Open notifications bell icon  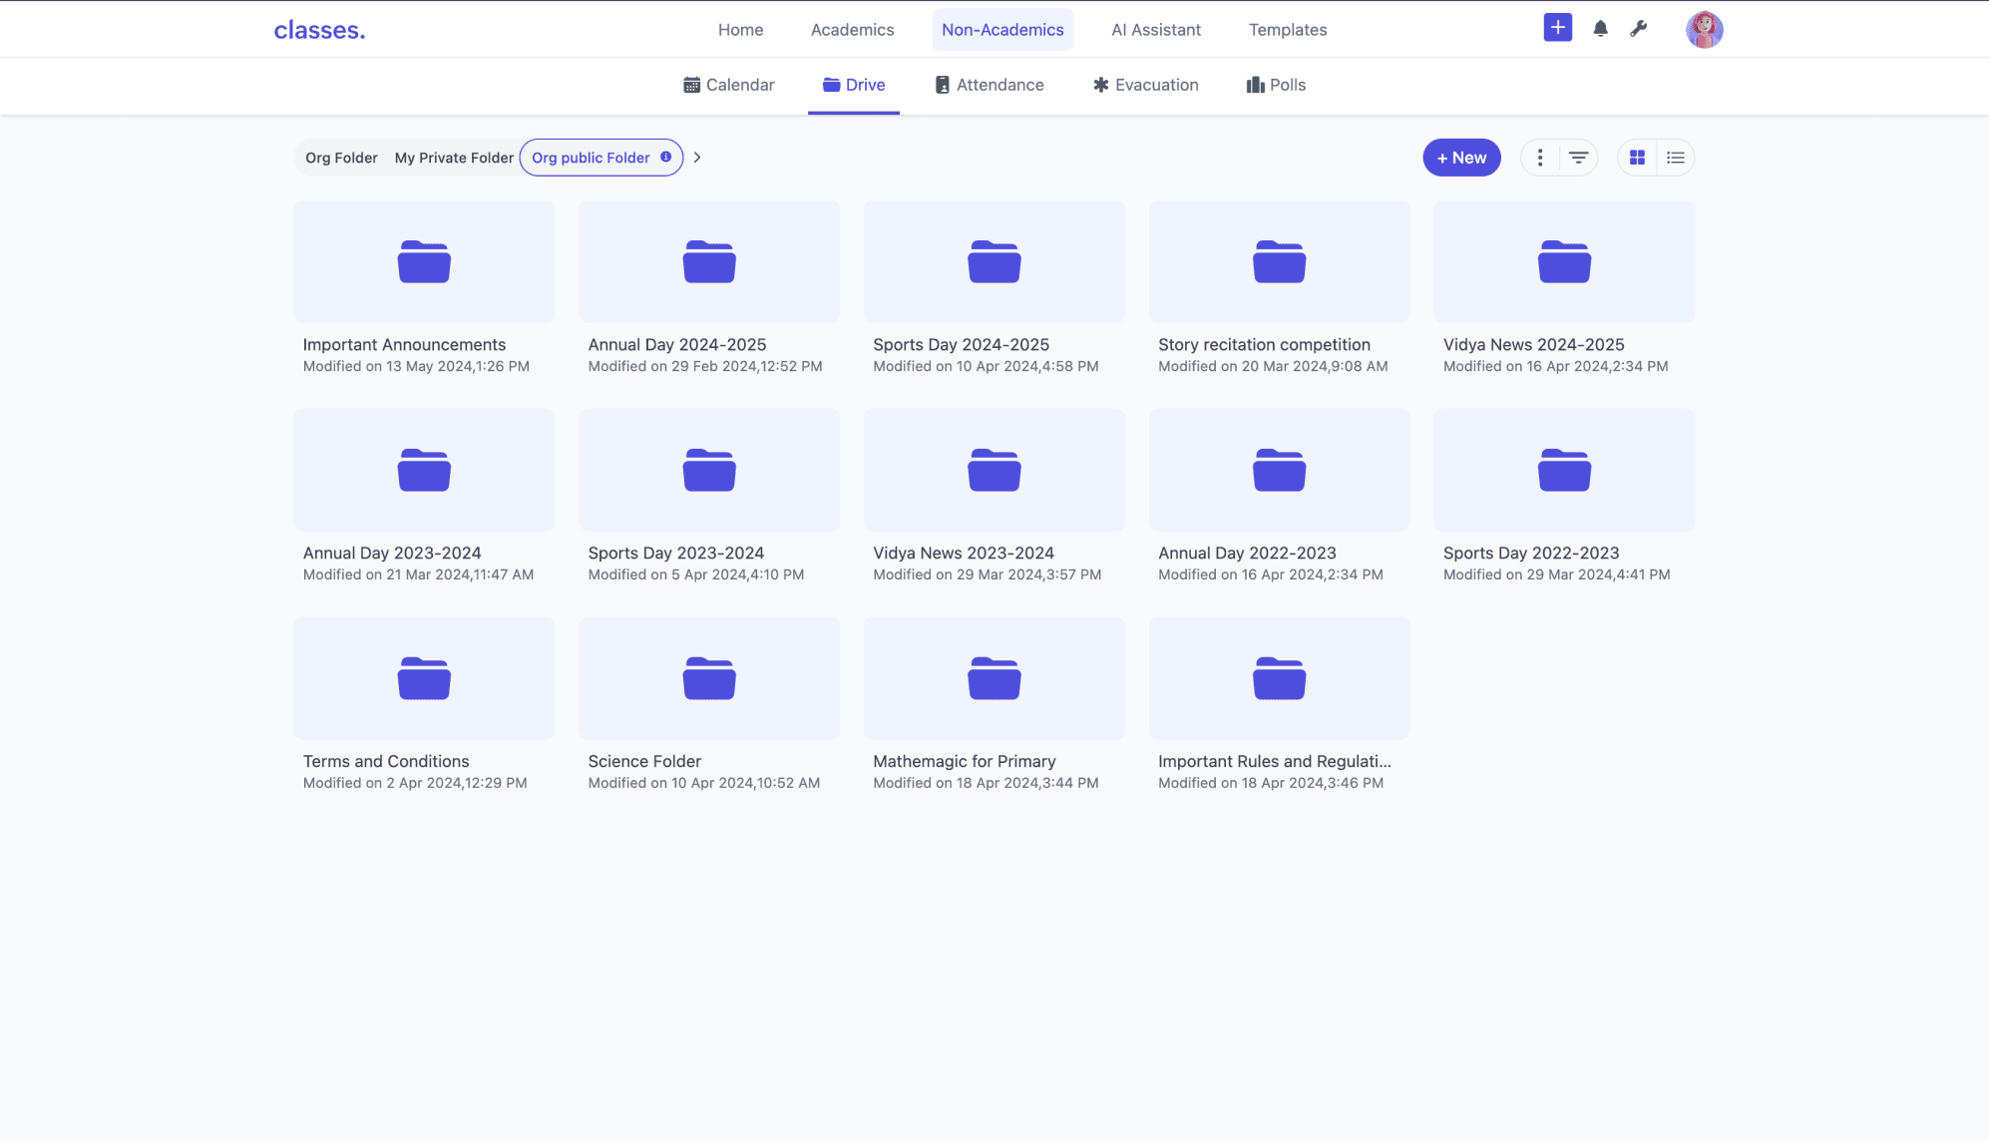coord(1600,29)
